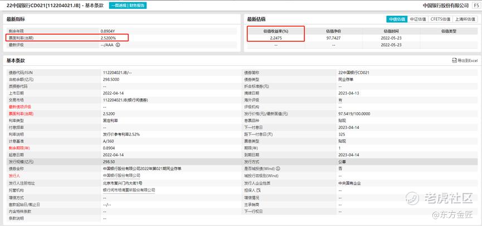Click 中国银行股份有限公司2022年第021期同业存单 full name
482x226 pixels.
pos(142,169)
